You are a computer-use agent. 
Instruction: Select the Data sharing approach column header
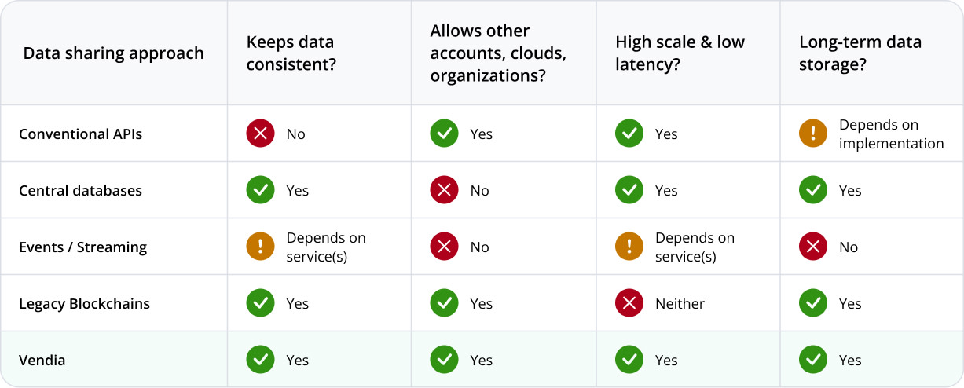click(113, 53)
